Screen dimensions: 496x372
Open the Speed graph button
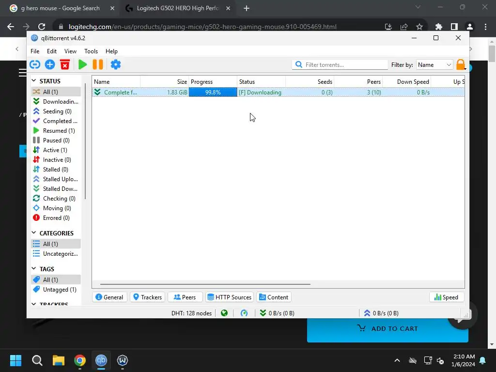point(446,297)
